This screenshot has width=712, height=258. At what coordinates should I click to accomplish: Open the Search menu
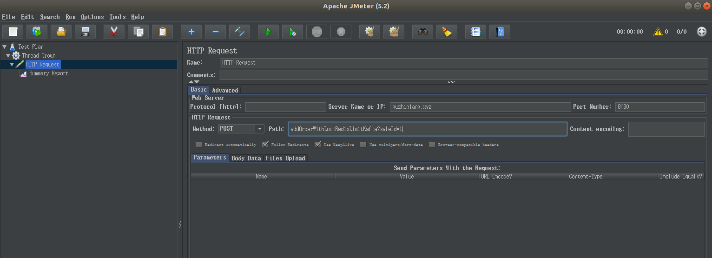tap(50, 17)
